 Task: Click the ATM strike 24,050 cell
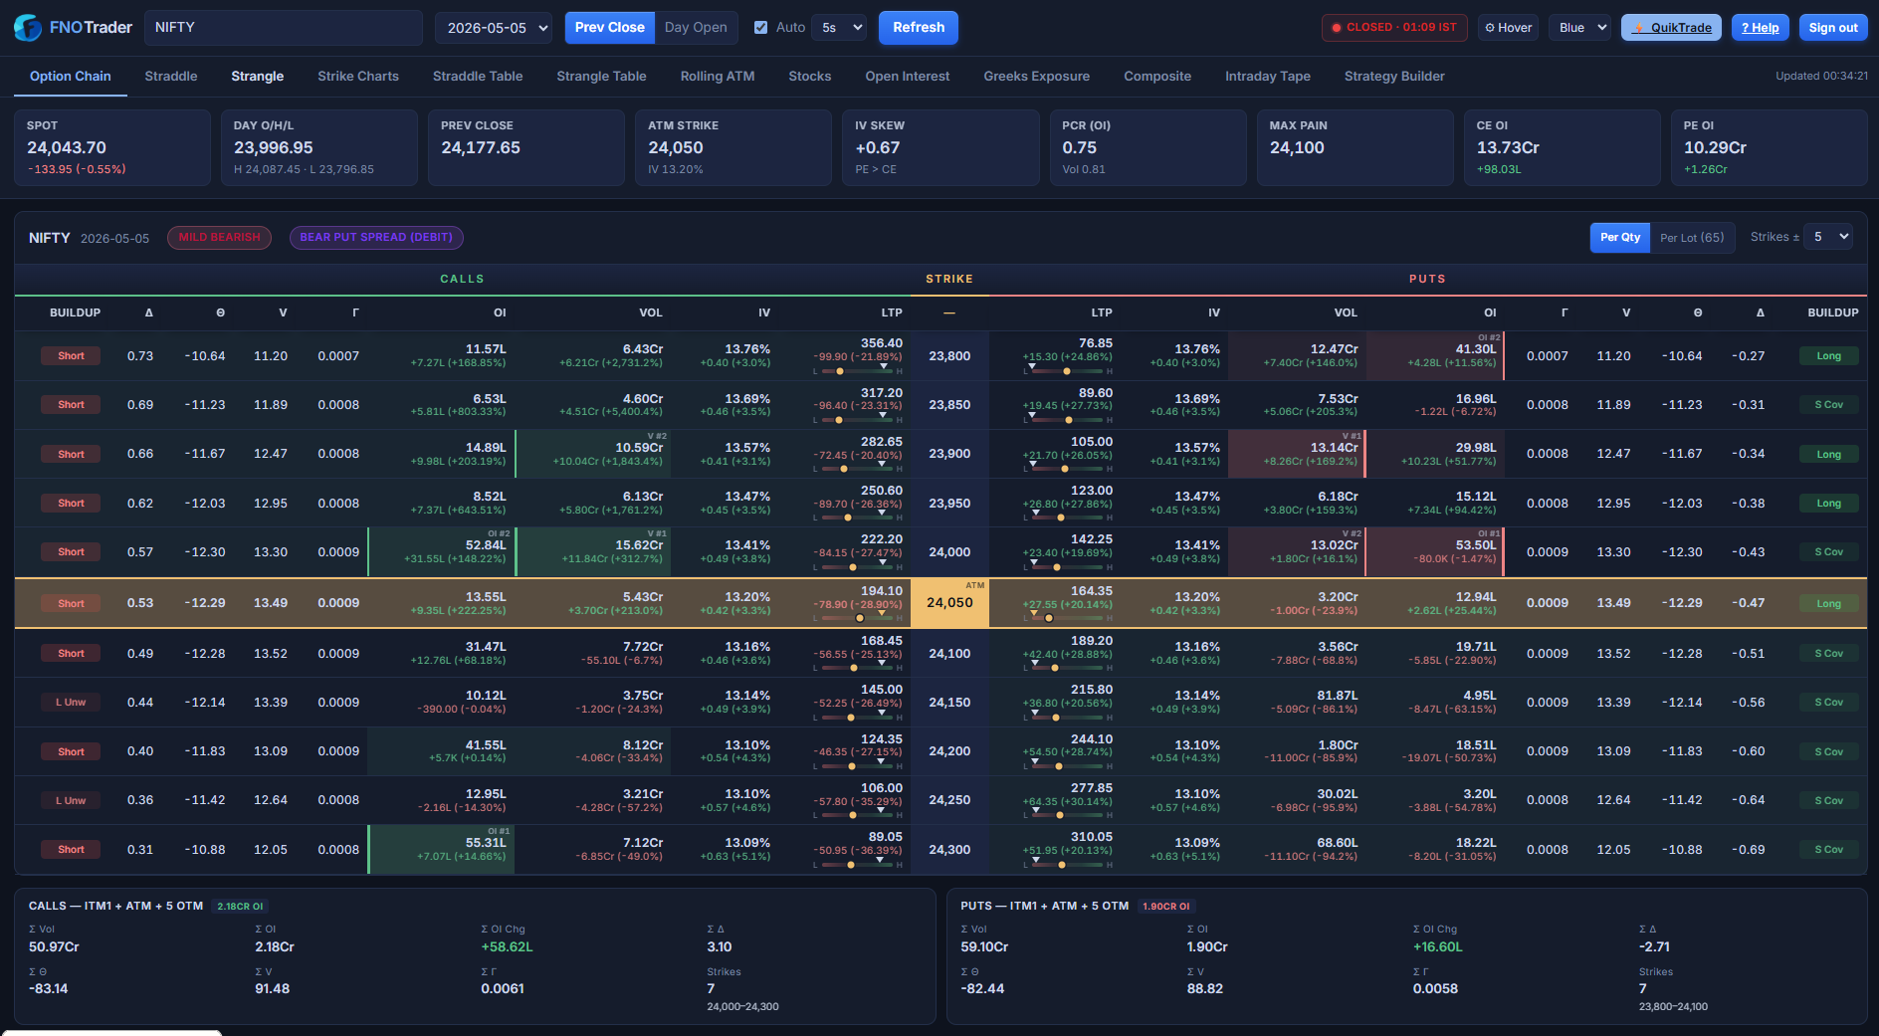pos(949,603)
